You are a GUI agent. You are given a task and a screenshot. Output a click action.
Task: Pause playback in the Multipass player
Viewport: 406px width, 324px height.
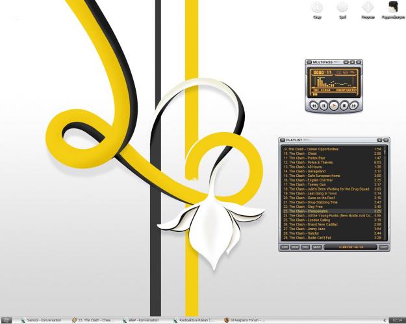(324, 106)
